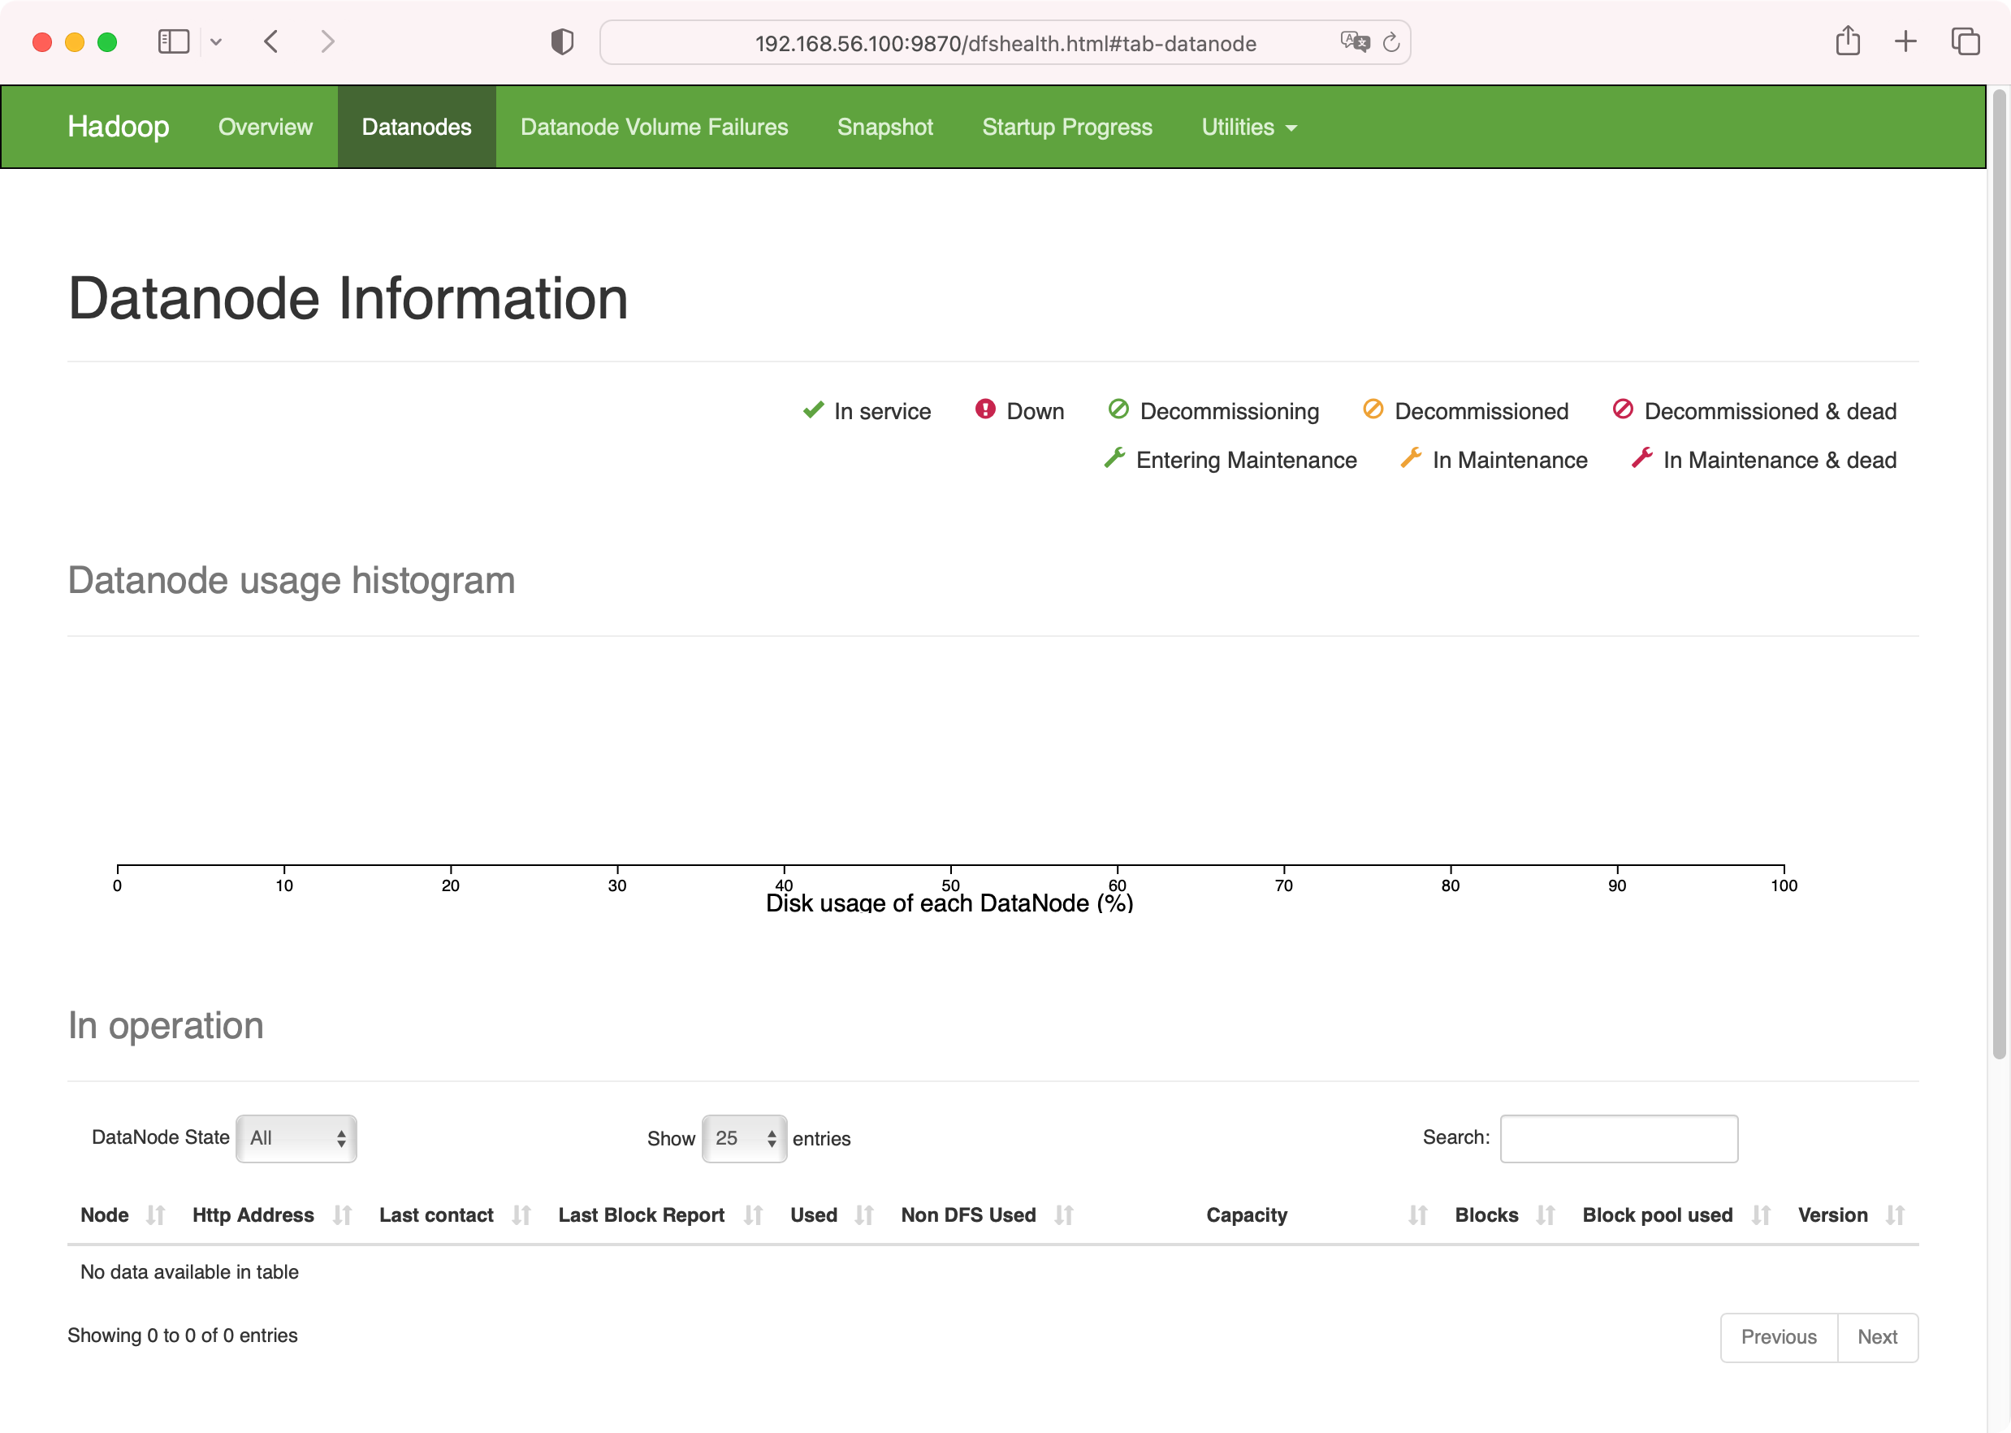Click Safari privacy shield icon
This screenshot has height=1433, width=2011.
click(562, 42)
